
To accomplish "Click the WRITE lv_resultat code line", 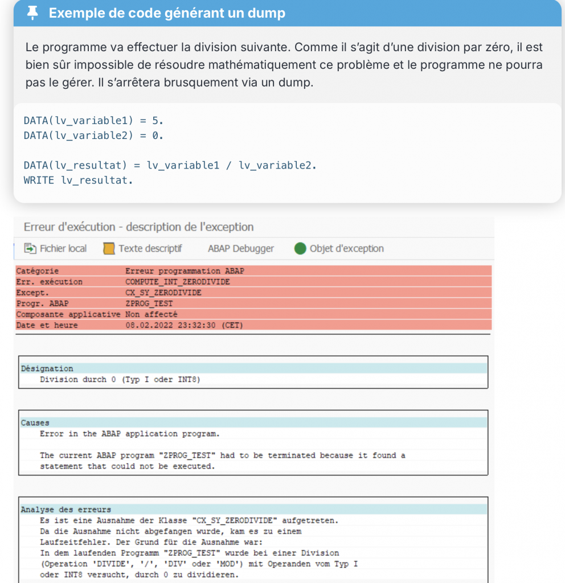I will pyautogui.click(x=77, y=180).
